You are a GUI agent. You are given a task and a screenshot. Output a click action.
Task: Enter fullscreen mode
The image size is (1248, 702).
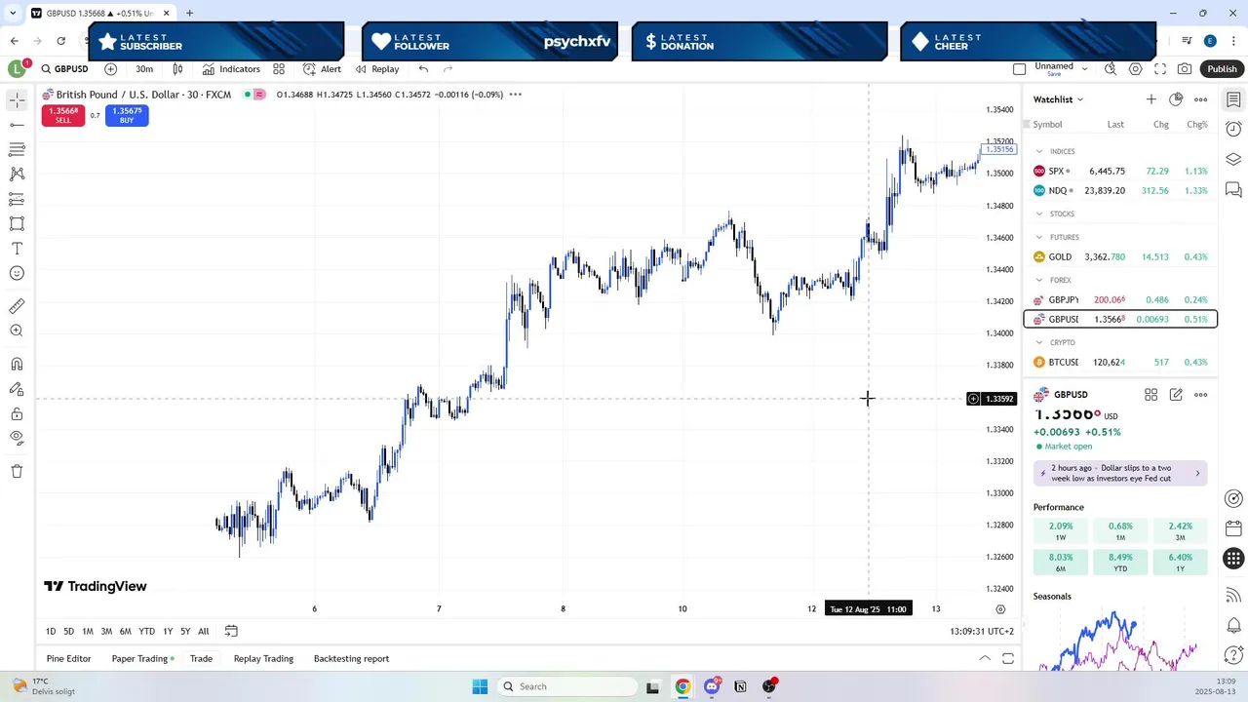[1160, 69]
